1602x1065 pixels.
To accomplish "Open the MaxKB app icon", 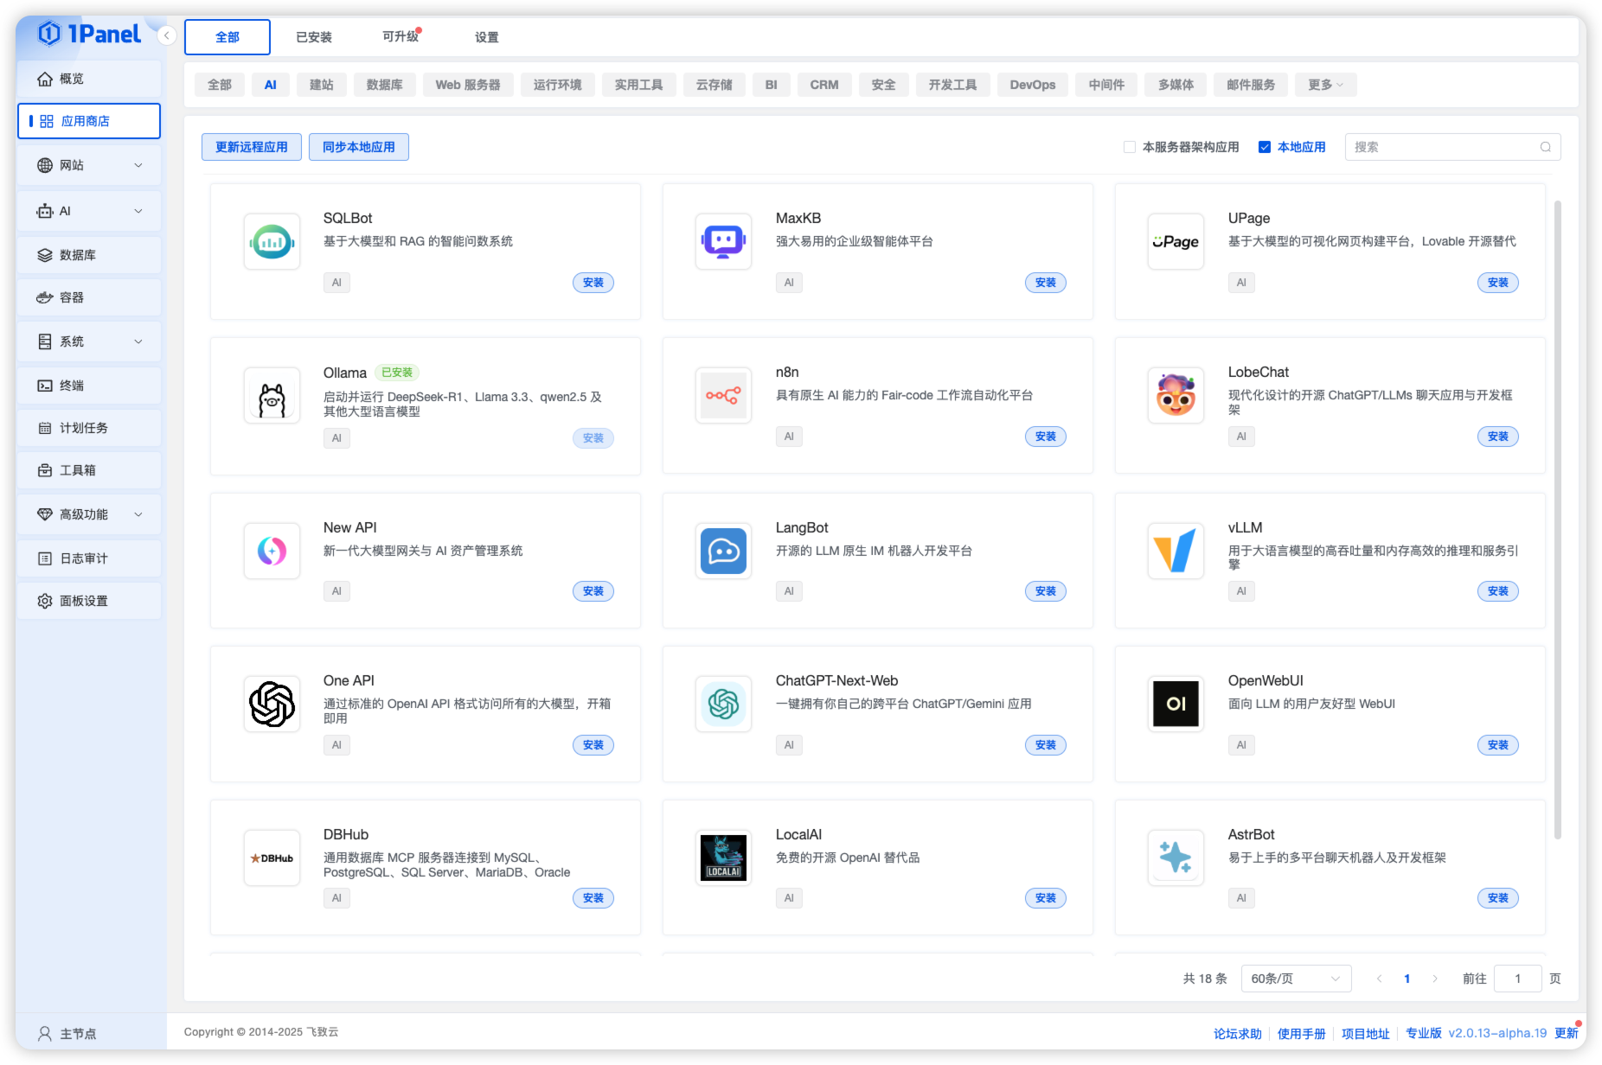I will [x=724, y=242].
